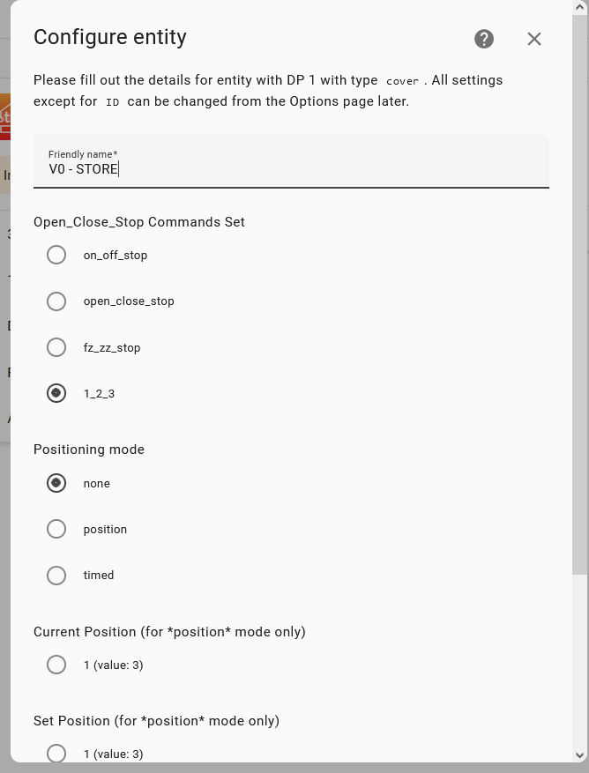Click the timed label text

pyautogui.click(x=99, y=576)
